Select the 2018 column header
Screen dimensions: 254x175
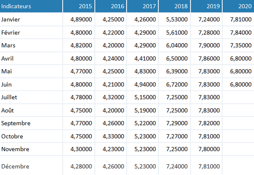coord(174,6)
